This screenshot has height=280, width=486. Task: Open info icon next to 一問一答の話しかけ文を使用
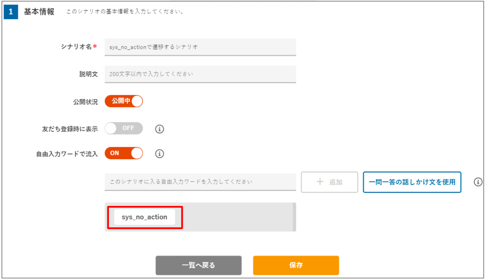click(478, 182)
